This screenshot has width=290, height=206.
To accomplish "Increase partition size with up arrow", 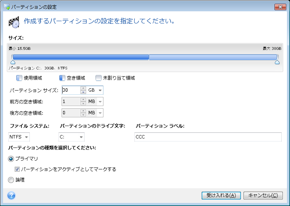I will coord(83,89).
